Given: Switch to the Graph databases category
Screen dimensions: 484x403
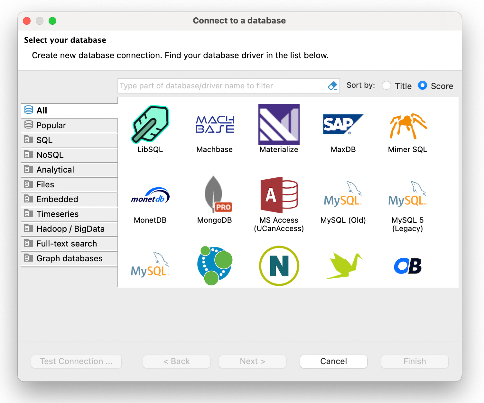Looking at the screenshot, I should point(70,258).
